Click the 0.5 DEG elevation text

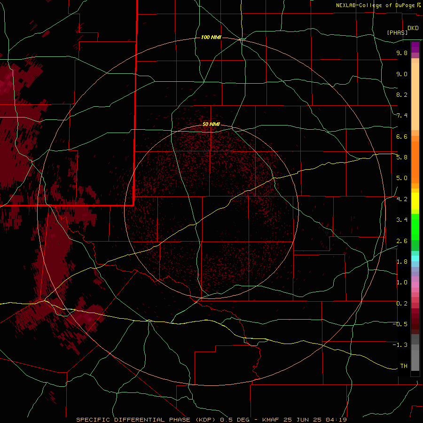[x=234, y=420]
